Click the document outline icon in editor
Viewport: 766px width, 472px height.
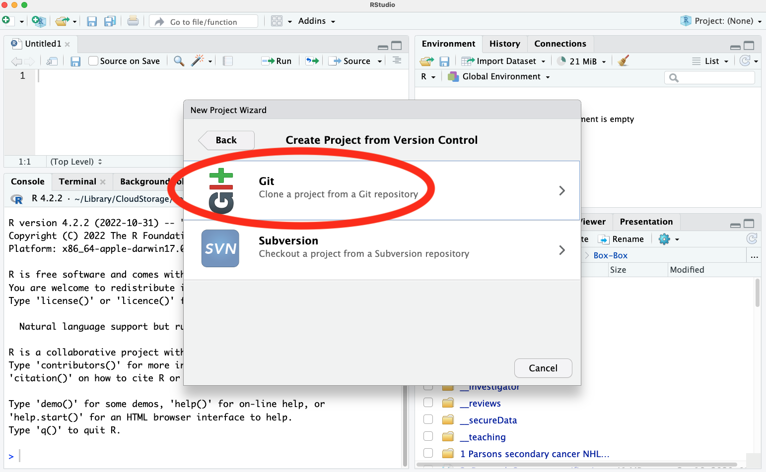click(x=397, y=60)
